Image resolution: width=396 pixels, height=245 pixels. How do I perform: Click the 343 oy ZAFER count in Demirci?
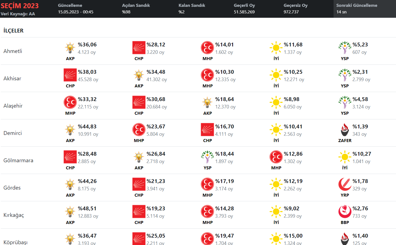point(360,134)
